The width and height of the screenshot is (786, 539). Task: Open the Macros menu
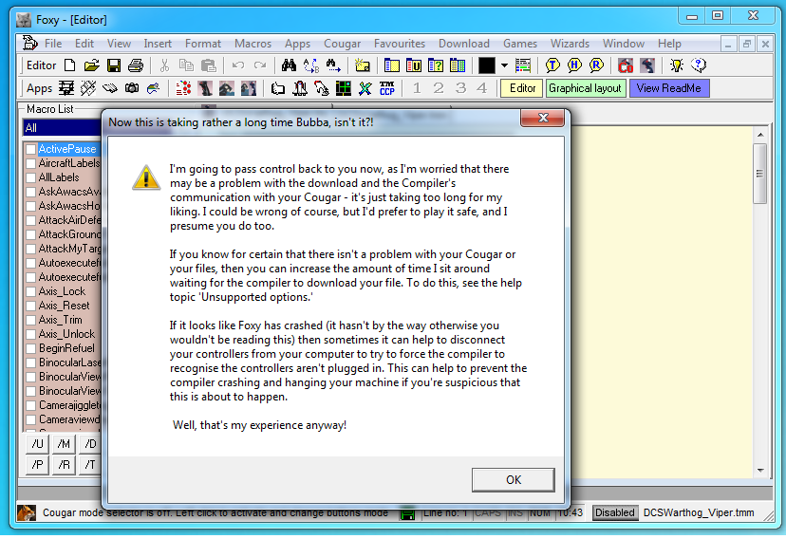tap(253, 44)
